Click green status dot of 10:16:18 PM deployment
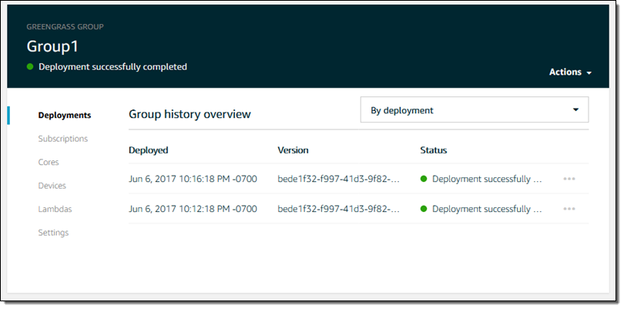This screenshot has height=309, width=624. tap(424, 179)
